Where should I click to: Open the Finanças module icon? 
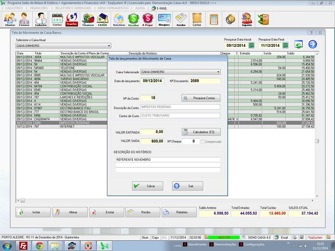point(88,19)
